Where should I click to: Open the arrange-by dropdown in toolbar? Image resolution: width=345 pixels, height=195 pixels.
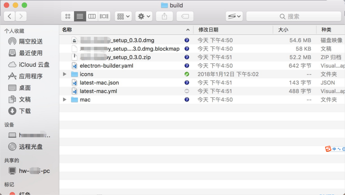coord(122,16)
